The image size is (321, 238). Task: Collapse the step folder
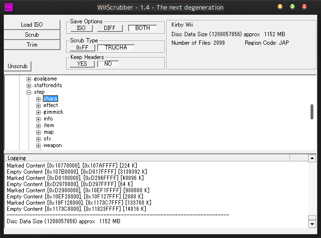point(29,92)
